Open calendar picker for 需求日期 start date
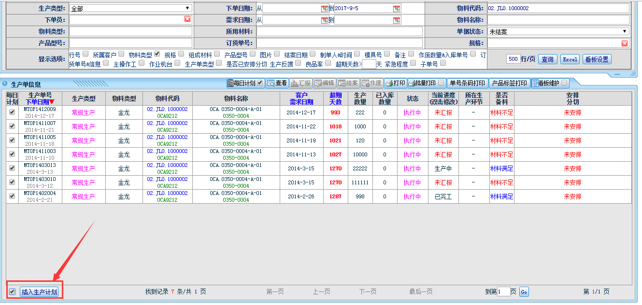This screenshot has height=305, width=642. coord(324,20)
